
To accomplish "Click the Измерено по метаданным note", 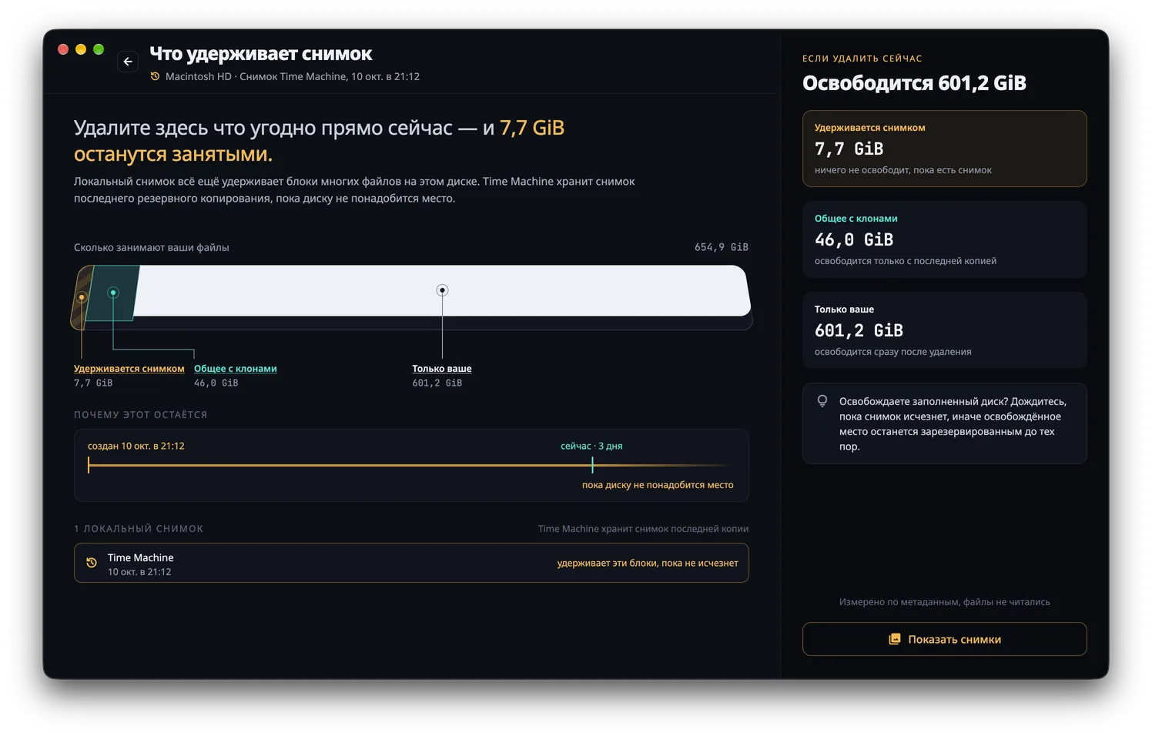I will pyautogui.click(x=944, y=602).
